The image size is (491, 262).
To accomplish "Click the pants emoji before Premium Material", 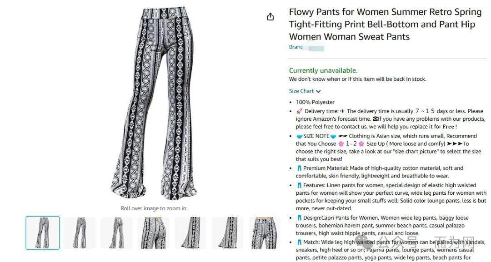I will (x=299, y=168).
